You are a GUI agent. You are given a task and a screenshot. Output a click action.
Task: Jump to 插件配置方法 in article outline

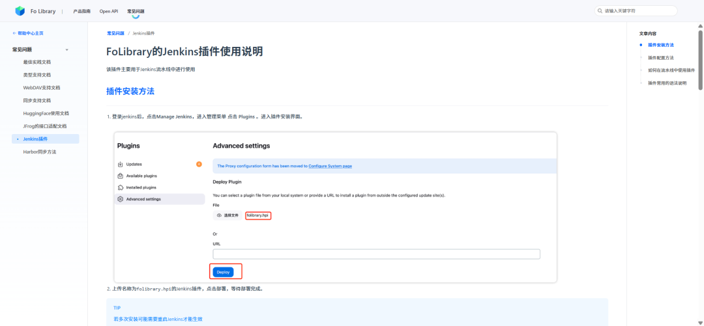pos(661,58)
